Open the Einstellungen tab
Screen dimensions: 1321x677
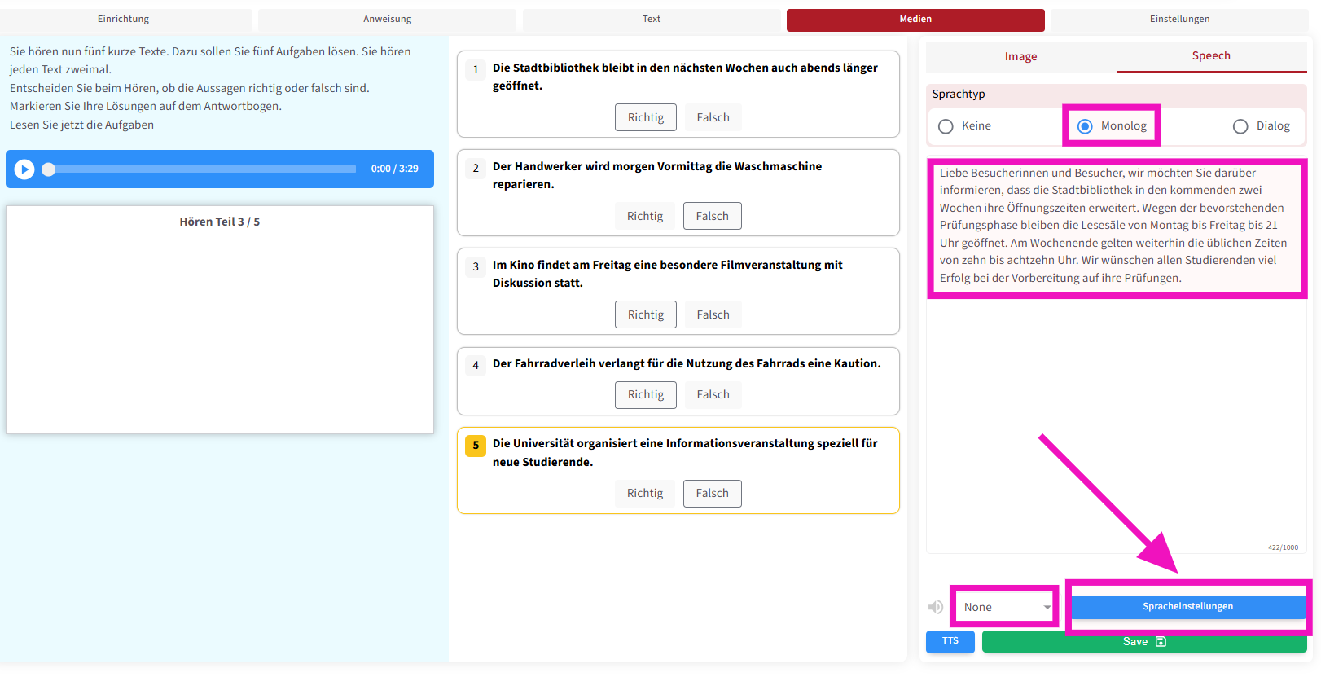(x=1179, y=19)
